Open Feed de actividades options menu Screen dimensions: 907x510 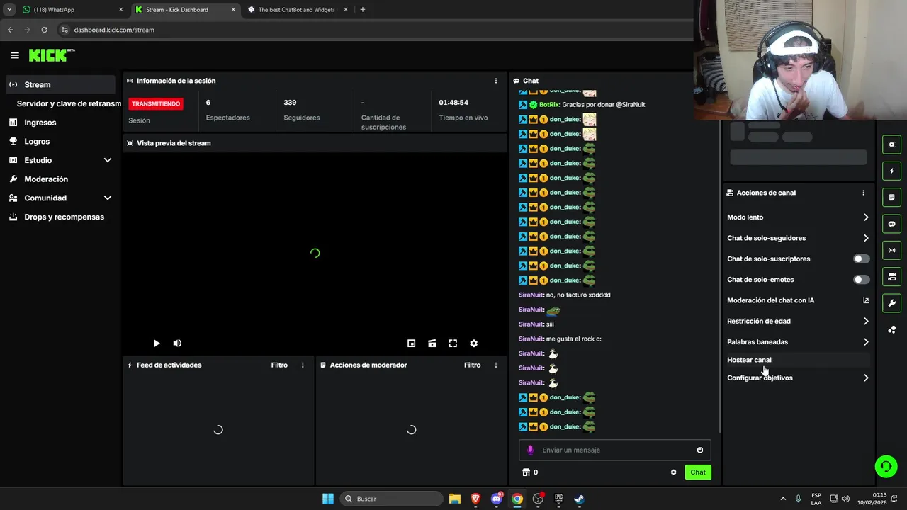(303, 365)
